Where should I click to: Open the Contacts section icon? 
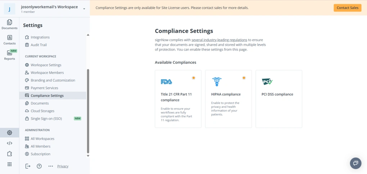click(9, 37)
